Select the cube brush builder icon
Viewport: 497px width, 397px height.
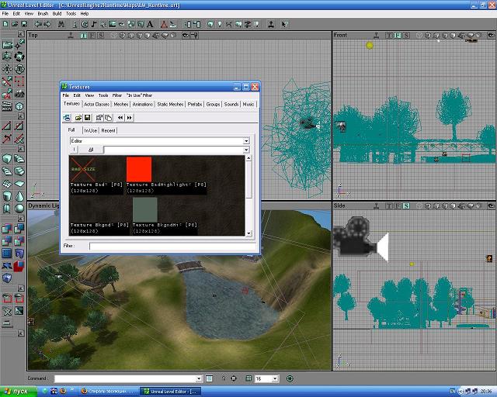8,159
